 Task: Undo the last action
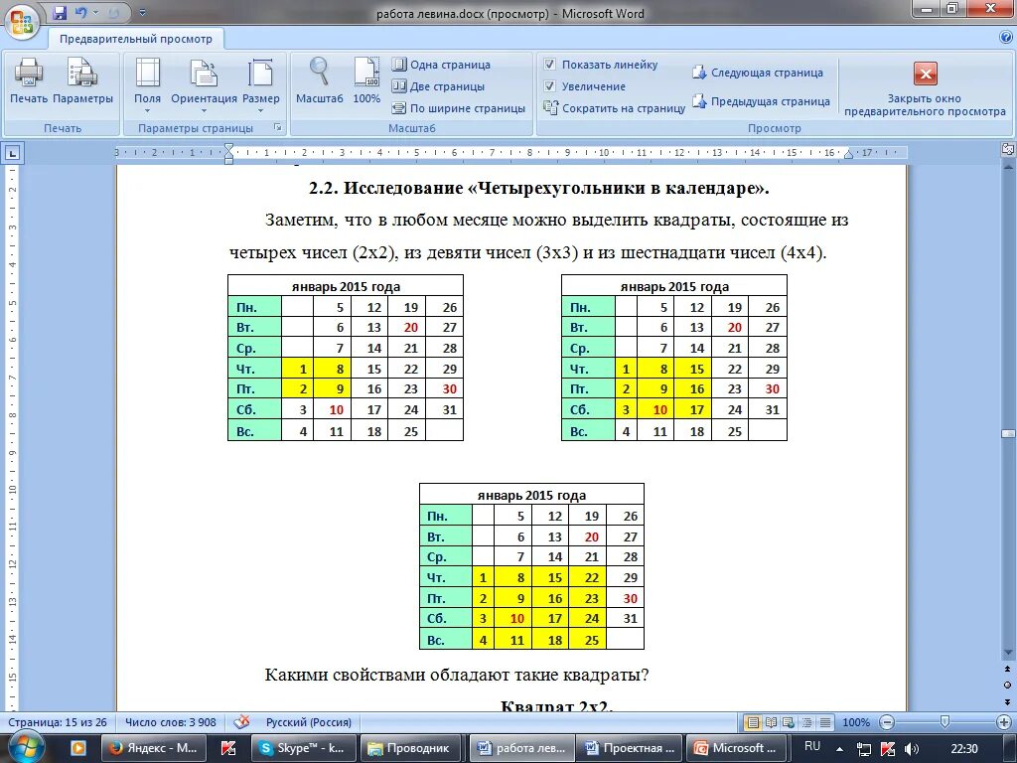pos(80,12)
